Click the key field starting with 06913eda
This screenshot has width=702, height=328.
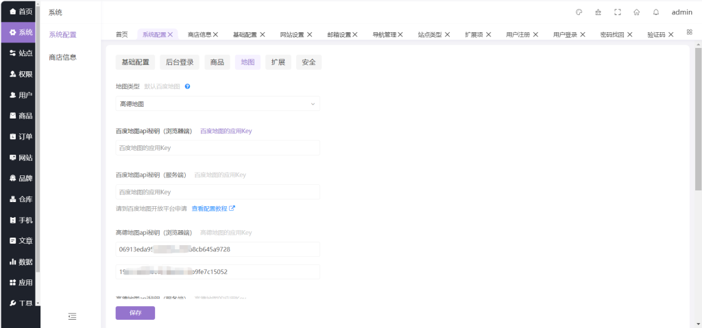217,249
